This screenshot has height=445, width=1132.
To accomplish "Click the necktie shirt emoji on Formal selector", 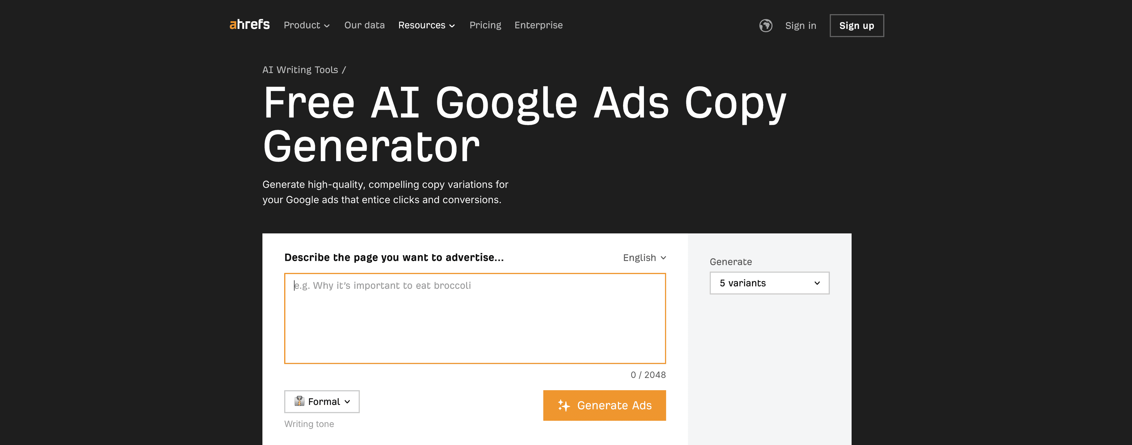I will [x=299, y=401].
